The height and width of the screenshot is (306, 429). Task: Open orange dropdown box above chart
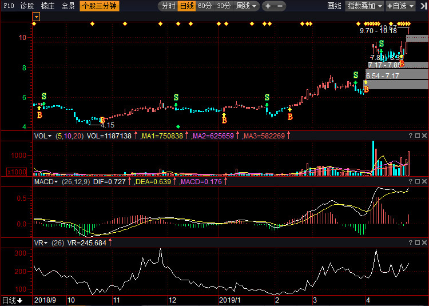click(37, 17)
